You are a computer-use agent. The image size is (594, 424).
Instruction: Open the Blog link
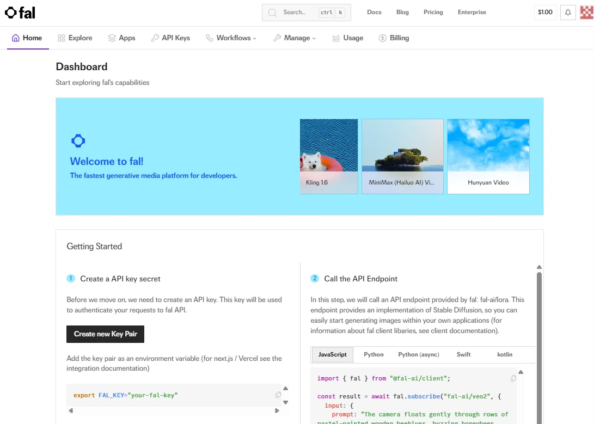402,12
